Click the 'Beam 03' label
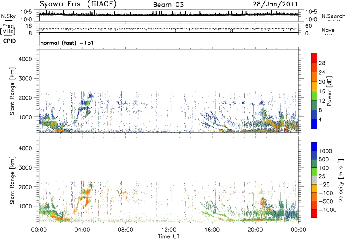The width and height of the screenshot is (345, 239). 168,5
